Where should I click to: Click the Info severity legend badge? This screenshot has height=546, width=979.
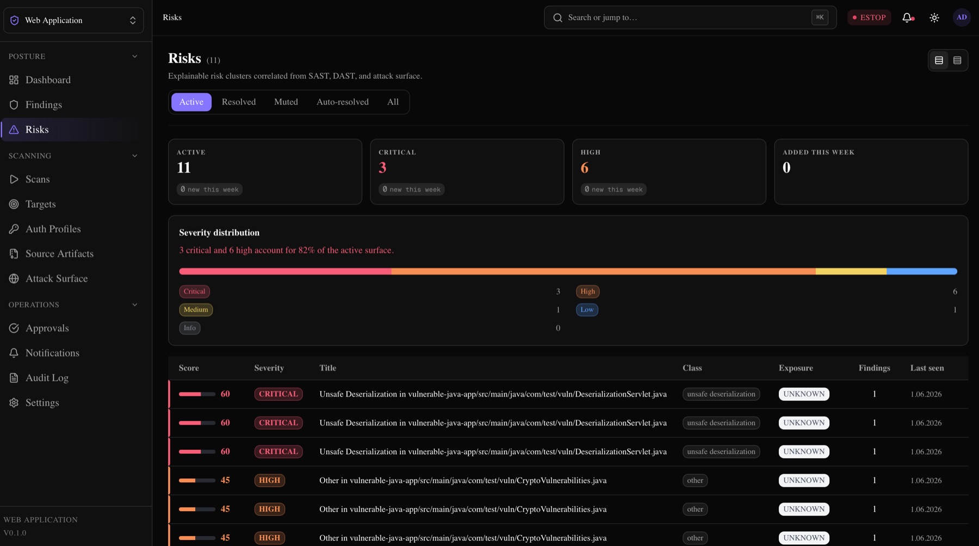(190, 328)
